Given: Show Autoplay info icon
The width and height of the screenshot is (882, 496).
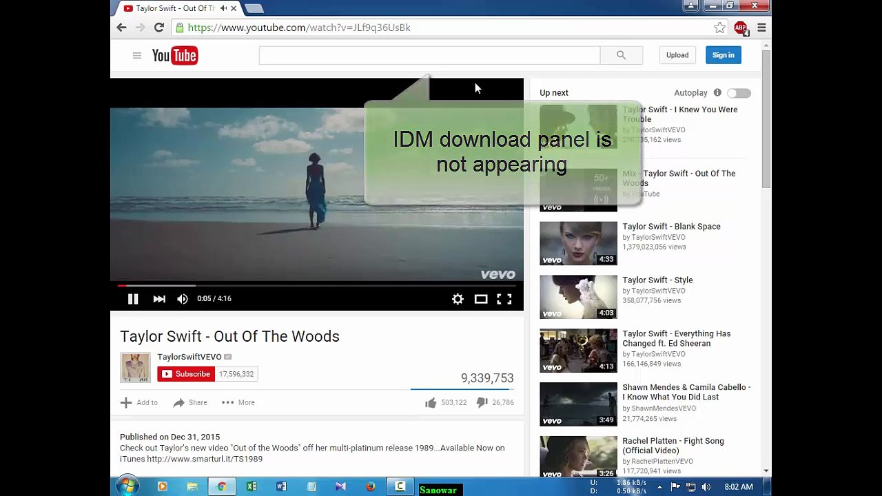Looking at the screenshot, I should point(717,93).
